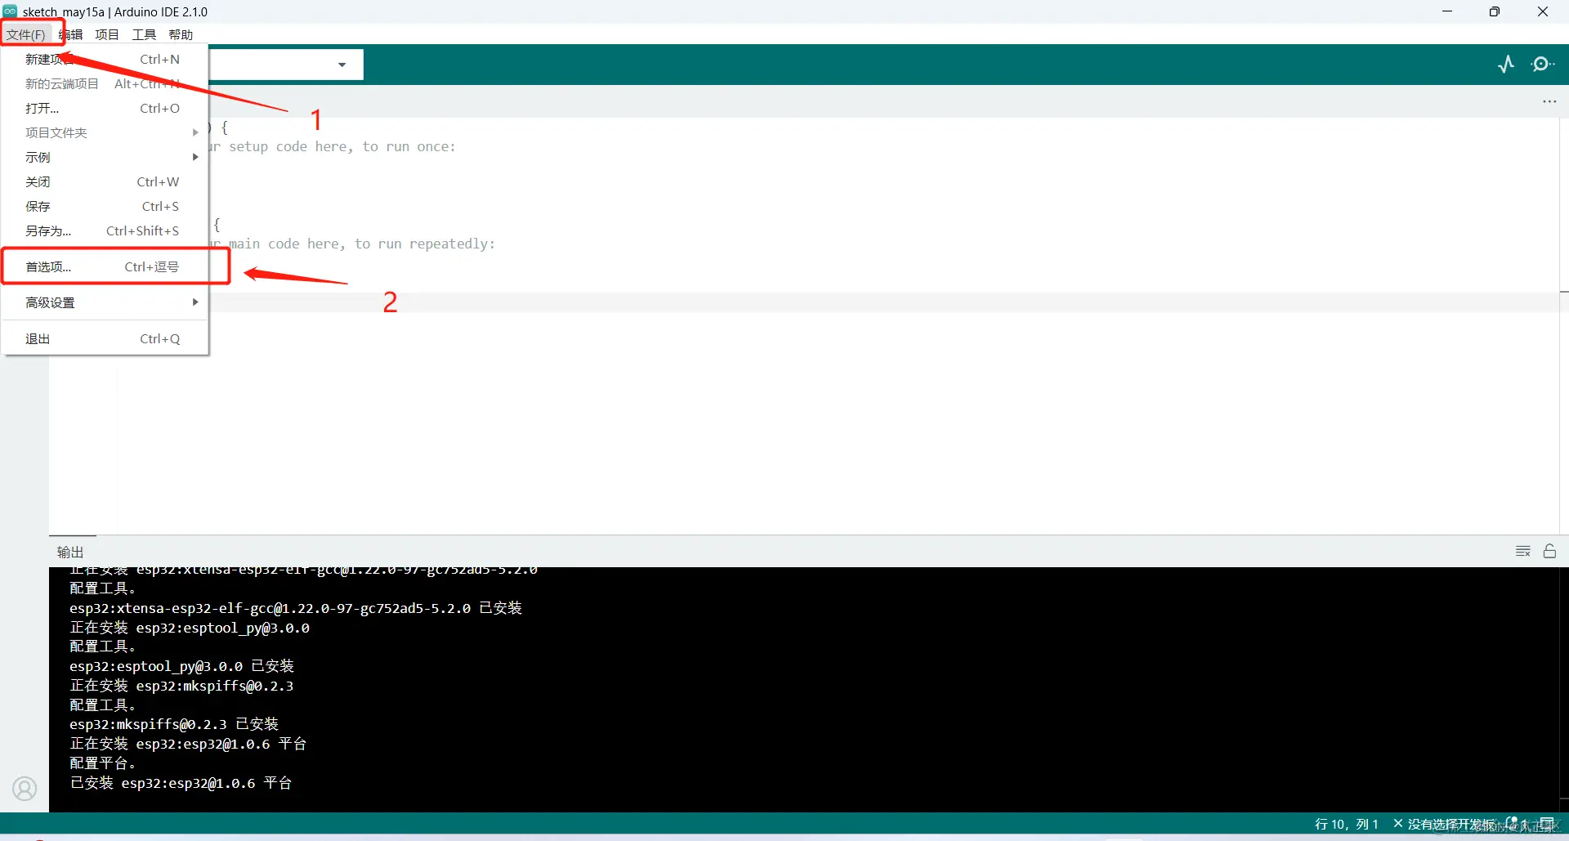Image resolution: width=1569 pixels, height=841 pixels.
Task: Click cursor position 行 10, 列 1
Action: pos(1346,824)
